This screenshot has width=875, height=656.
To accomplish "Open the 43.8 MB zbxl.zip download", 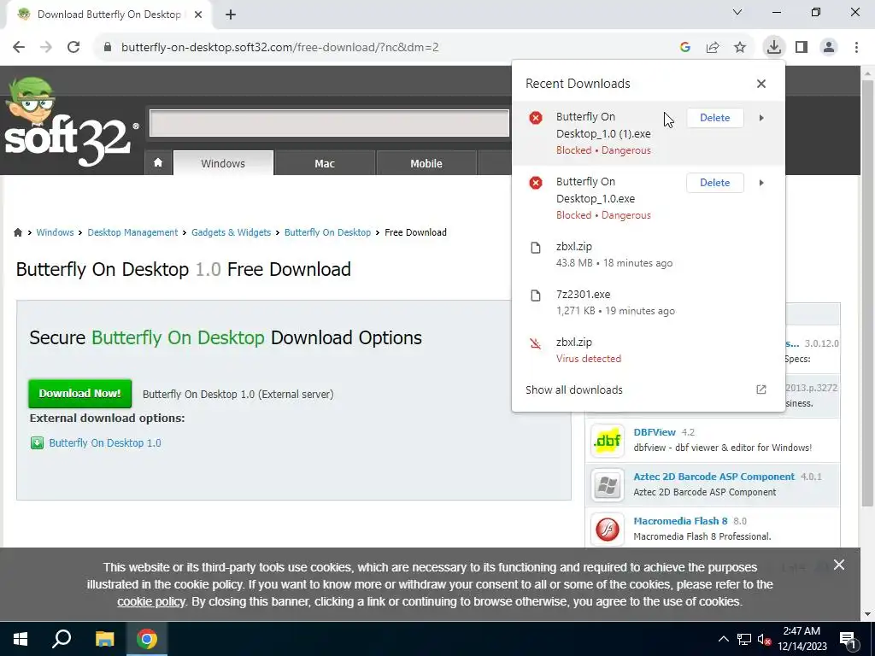I will (x=649, y=255).
